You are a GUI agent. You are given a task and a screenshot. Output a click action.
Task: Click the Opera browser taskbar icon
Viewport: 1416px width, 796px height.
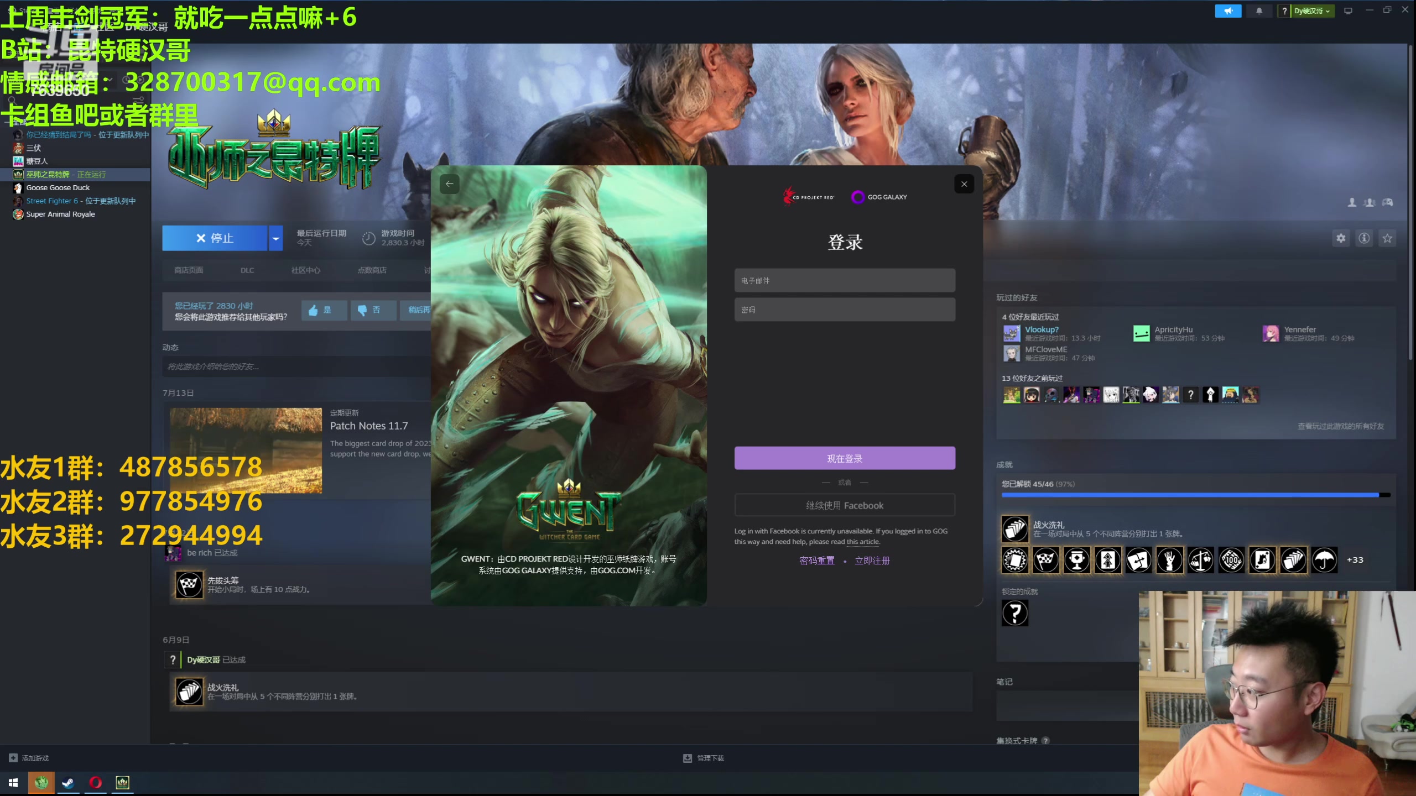pyautogui.click(x=96, y=783)
